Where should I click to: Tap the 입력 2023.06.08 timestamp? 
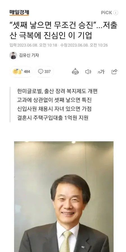[x=33, y=45]
